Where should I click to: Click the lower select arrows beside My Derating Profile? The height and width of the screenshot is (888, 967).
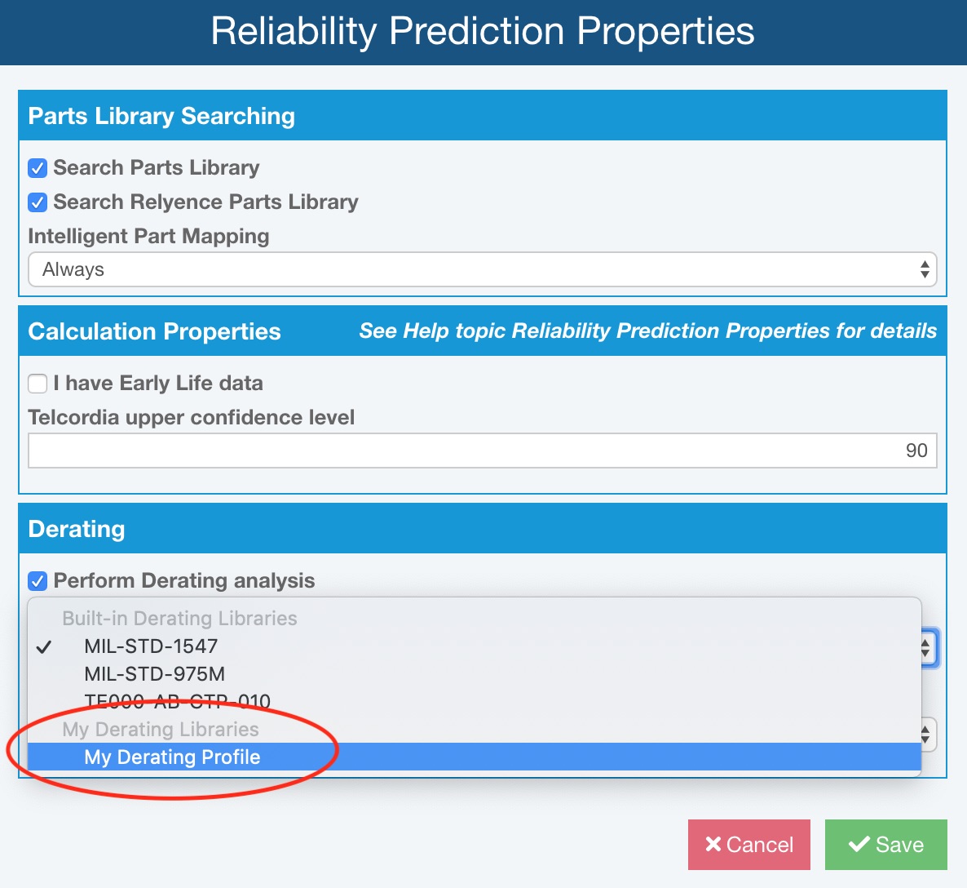pyautogui.click(x=925, y=735)
